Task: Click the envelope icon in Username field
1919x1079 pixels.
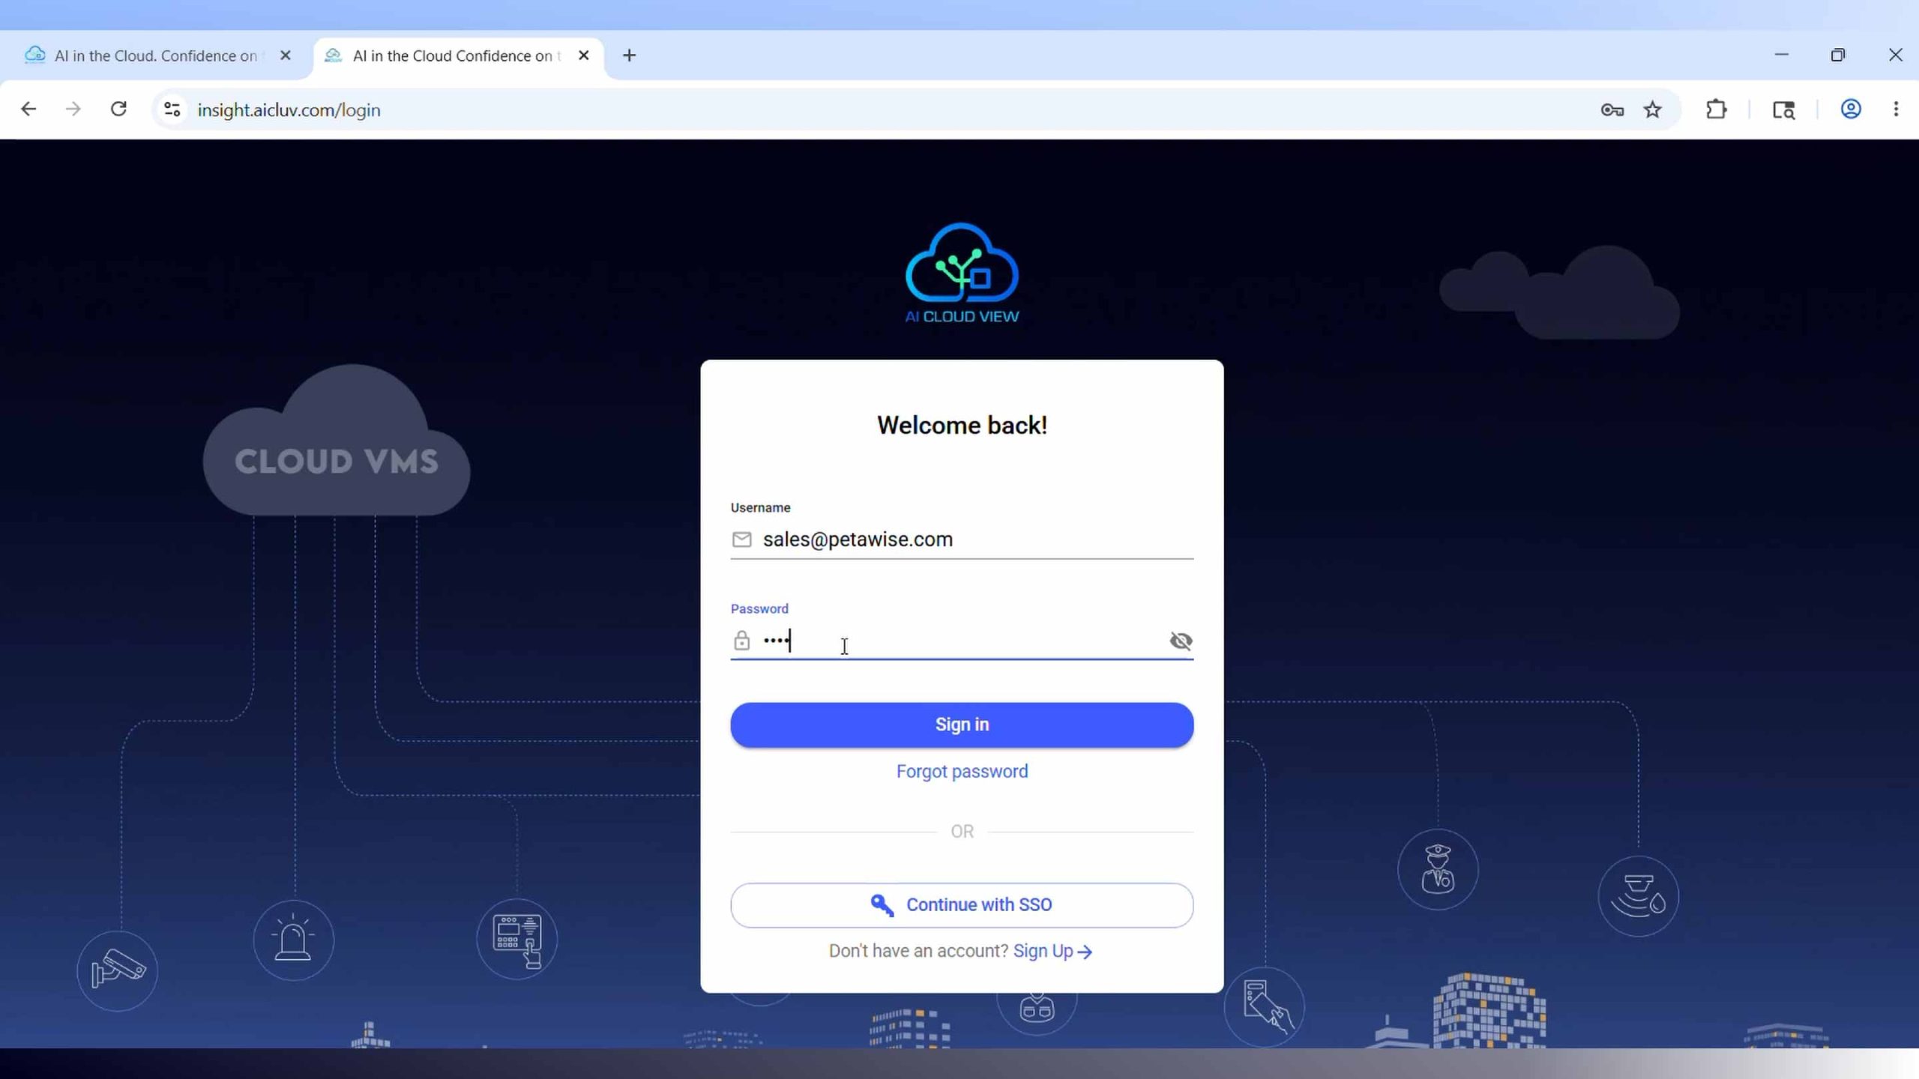Action: (x=741, y=539)
